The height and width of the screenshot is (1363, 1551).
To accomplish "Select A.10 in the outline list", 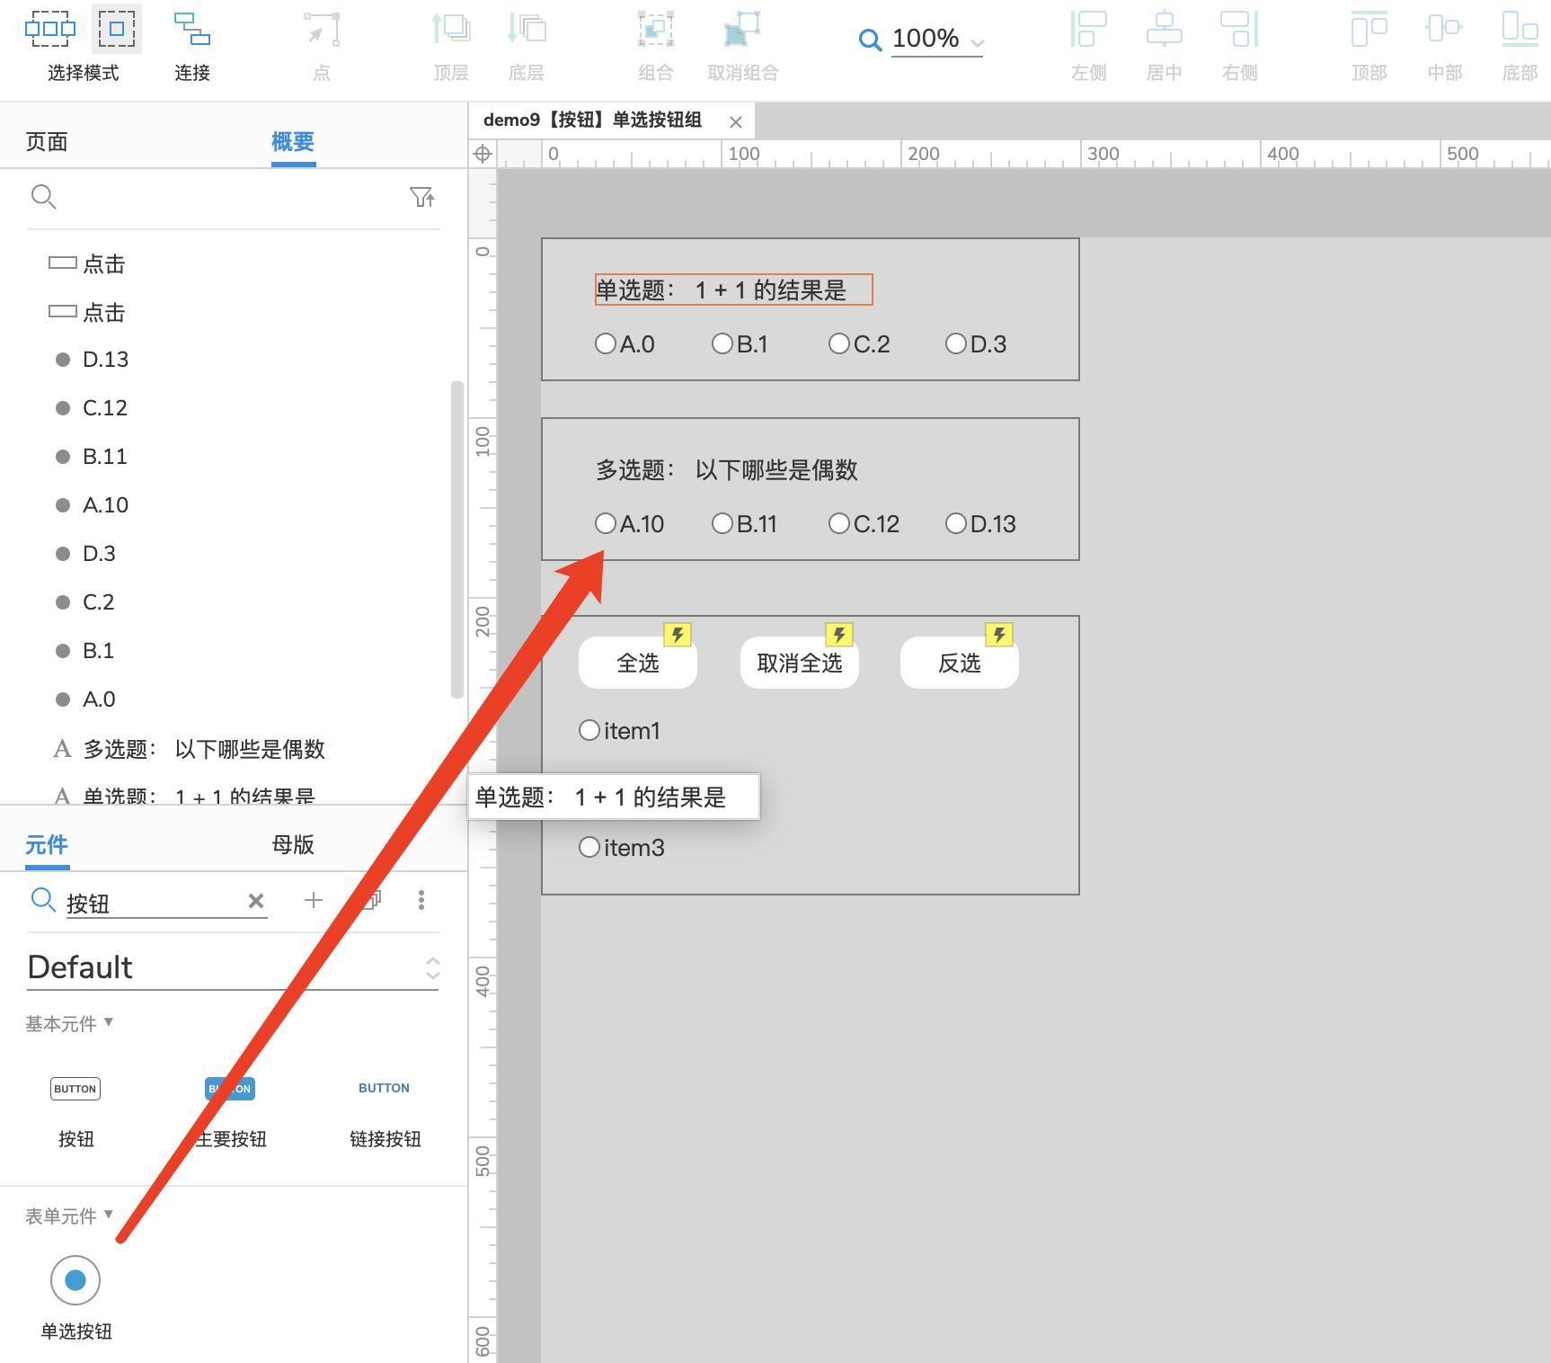I will (x=105, y=505).
